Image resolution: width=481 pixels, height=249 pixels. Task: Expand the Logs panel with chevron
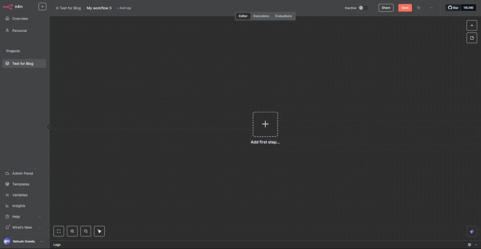pyautogui.click(x=476, y=245)
